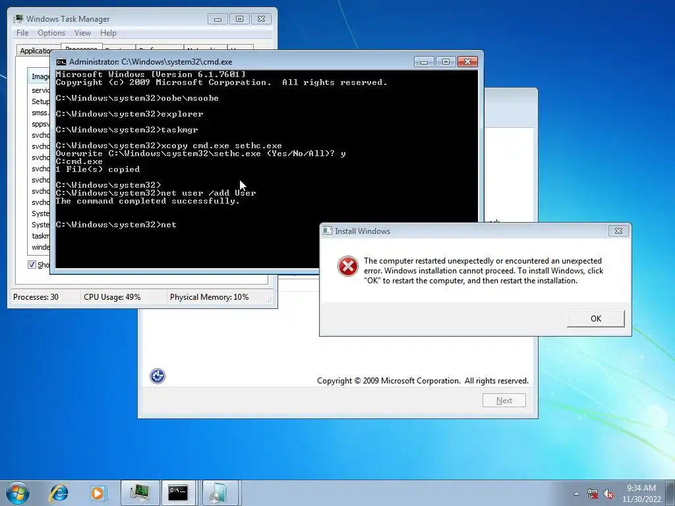The image size is (675, 506).
Task: Close the Install Windows error dialog
Action: point(618,231)
